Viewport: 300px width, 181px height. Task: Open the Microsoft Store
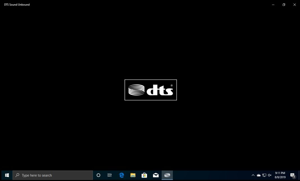click(x=144, y=175)
